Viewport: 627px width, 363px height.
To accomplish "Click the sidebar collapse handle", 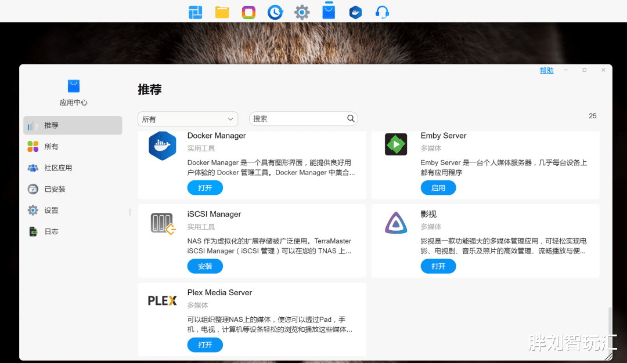I will (129, 212).
